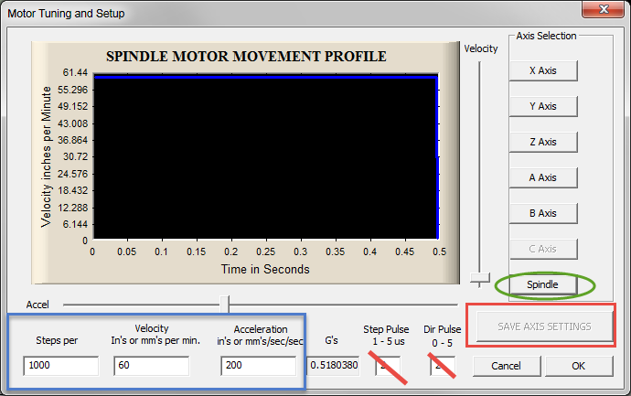Click the horizontal Accel slider handle
This screenshot has height=396, width=631.
point(225,305)
